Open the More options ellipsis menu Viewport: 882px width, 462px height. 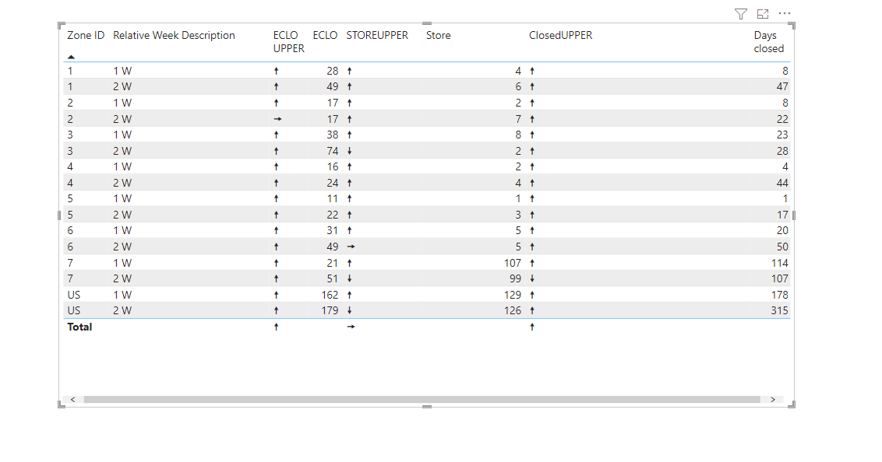(x=785, y=13)
